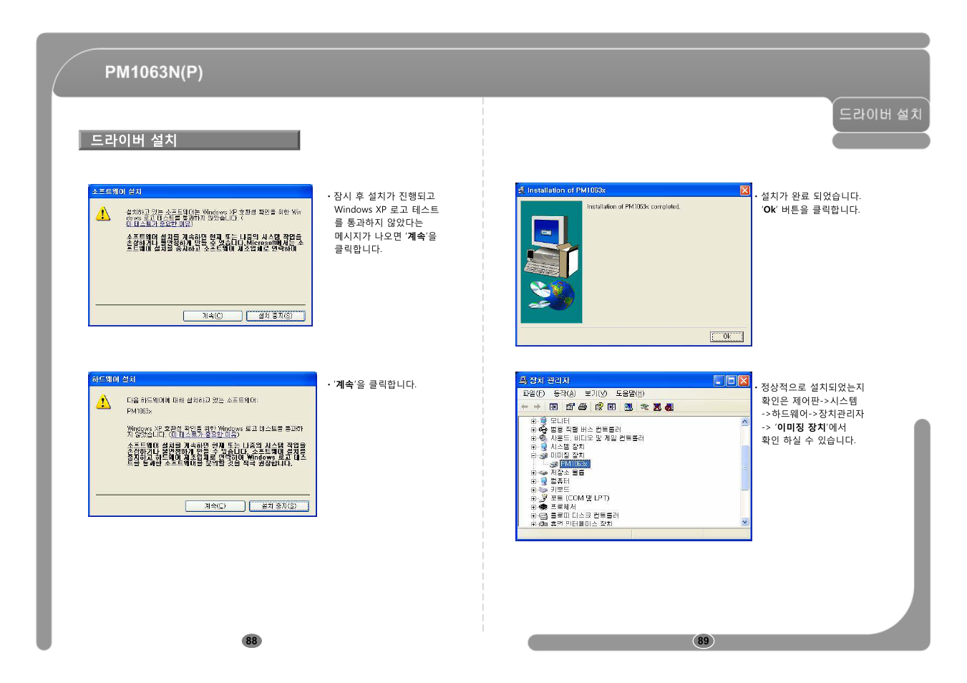Click the 시스템 장치 icon in the tree
This screenshot has height=683, width=967.
(543, 447)
